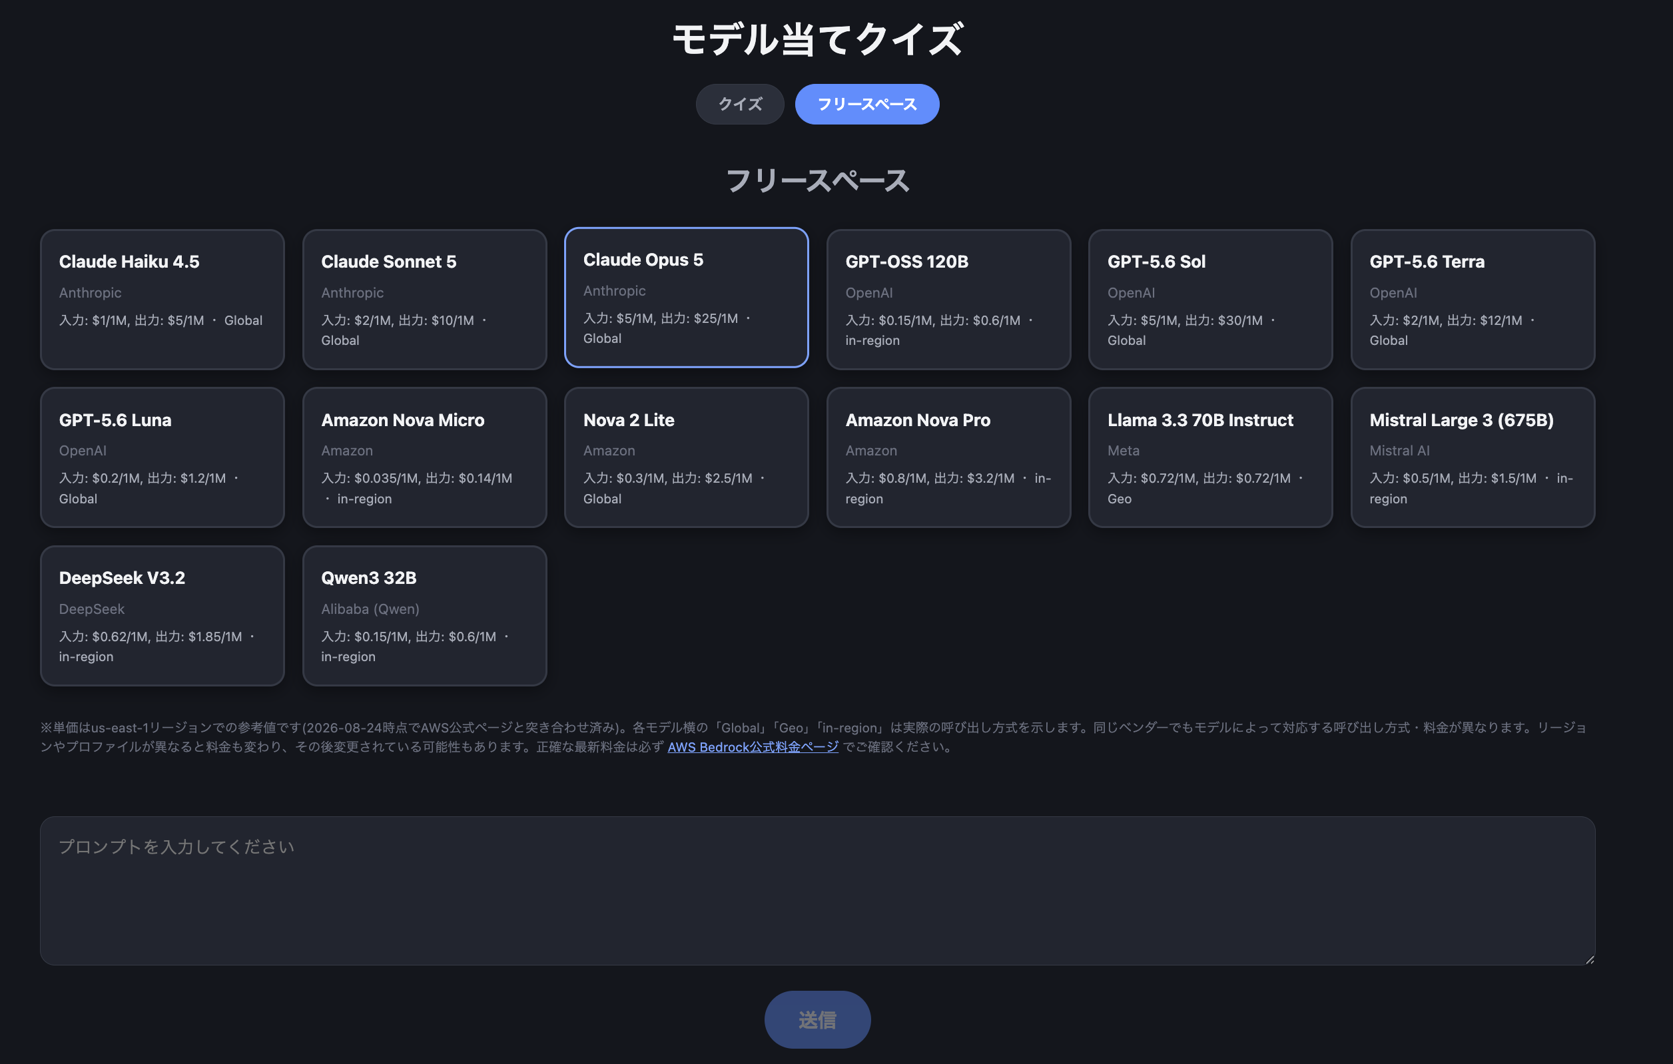Screen dimensions: 1673x1064
Task: Choose the GPT-OSS 120B model card
Action: coord(948,300)
